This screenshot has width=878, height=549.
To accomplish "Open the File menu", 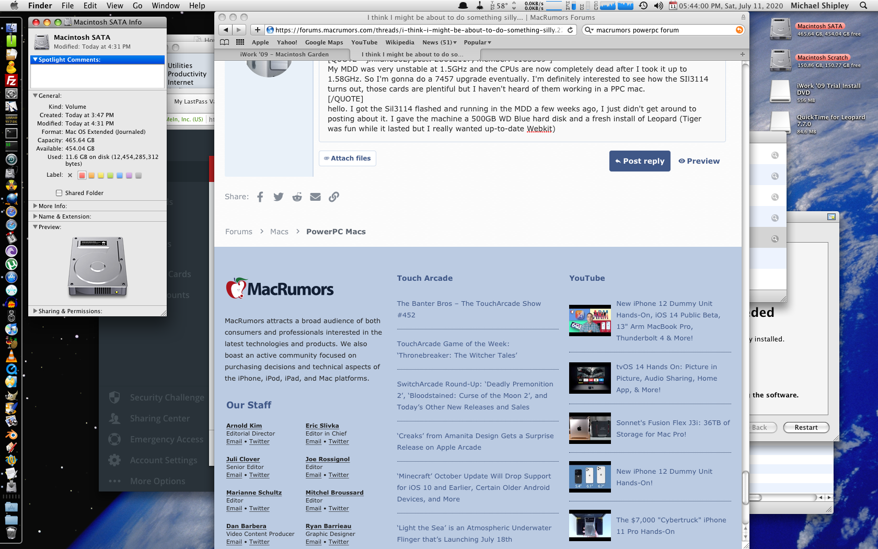I will click(x=67, y=6).
